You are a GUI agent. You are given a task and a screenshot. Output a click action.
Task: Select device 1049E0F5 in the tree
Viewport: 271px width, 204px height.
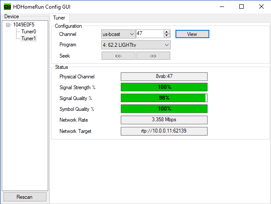point(24,25)
